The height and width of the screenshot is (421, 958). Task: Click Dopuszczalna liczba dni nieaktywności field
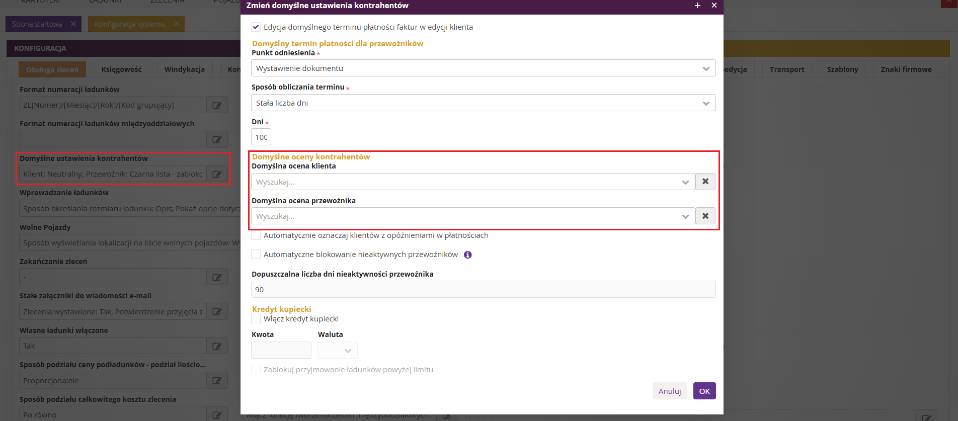click(x=483, y=289)
